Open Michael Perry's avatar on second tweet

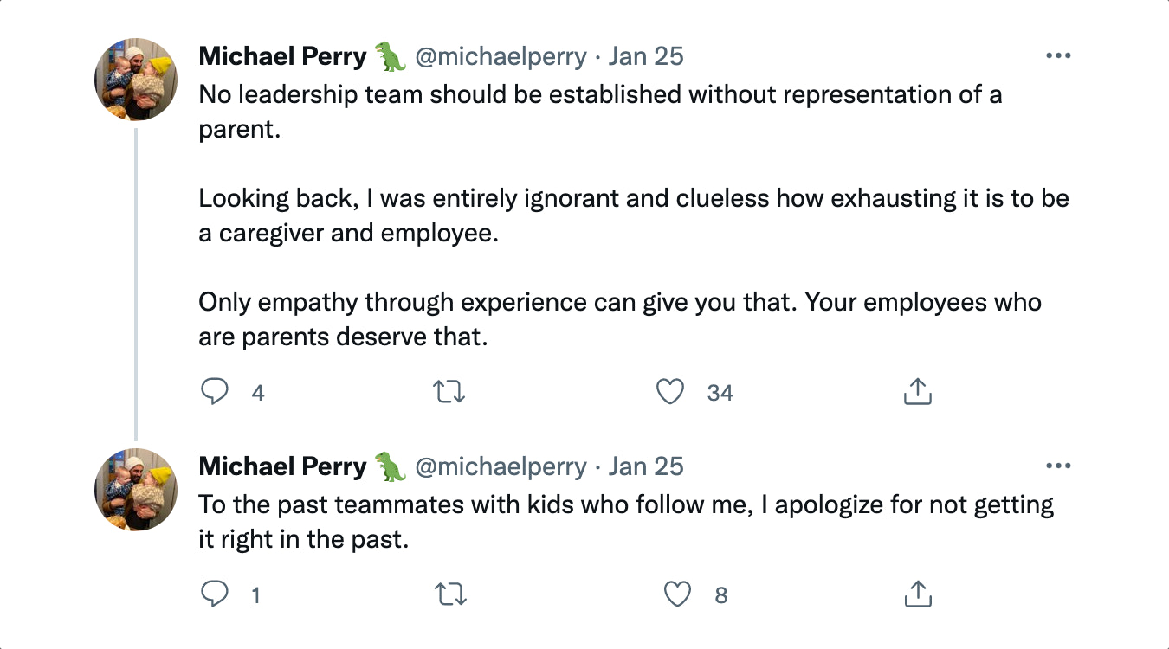[136, 489]
